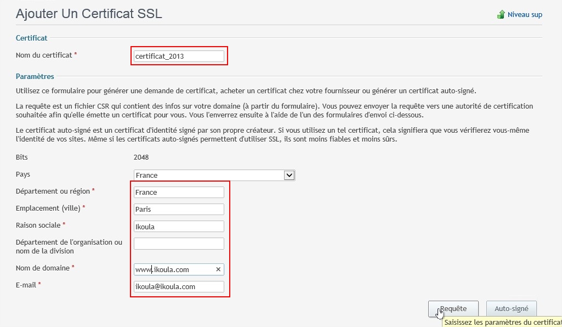The image size is (562, 327).
Task: Click the Département ou région text field
Action: (x=179, y=192)
